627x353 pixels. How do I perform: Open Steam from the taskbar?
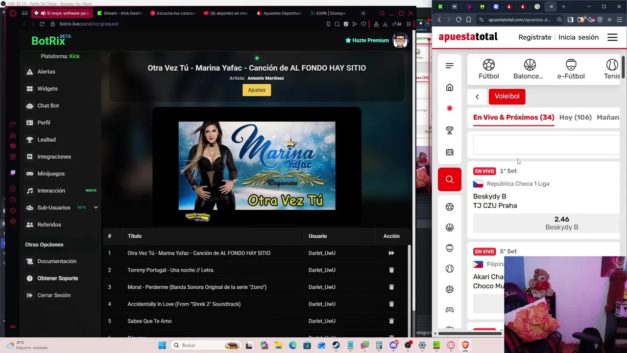(336, 345)
